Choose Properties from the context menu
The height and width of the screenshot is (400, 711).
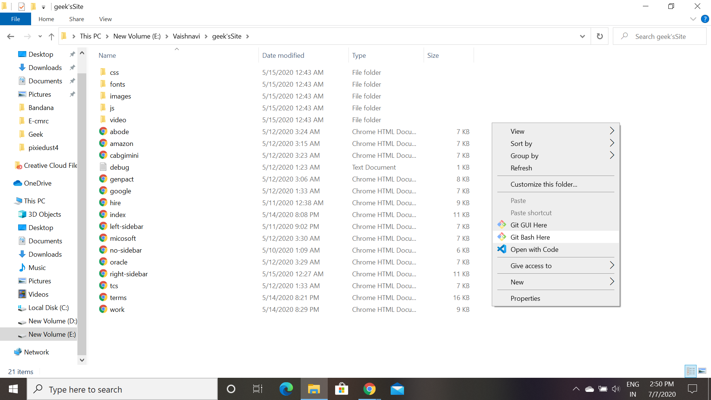(525, 298)
